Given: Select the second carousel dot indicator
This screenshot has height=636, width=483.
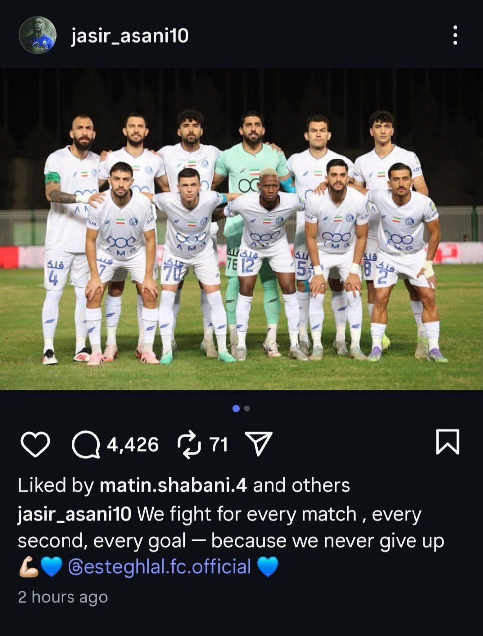Looking at the screenshot, I should click(247, 409).
